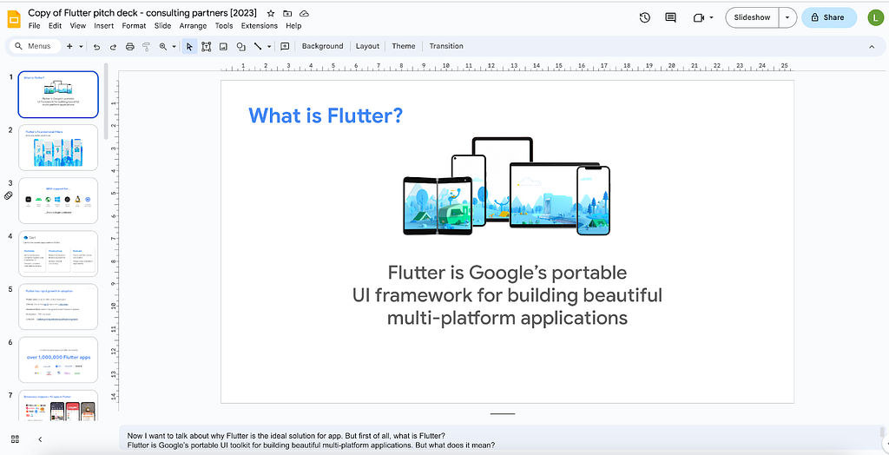Insert a text box
Viewport: 889px width, 455px height.
(207, 47)
